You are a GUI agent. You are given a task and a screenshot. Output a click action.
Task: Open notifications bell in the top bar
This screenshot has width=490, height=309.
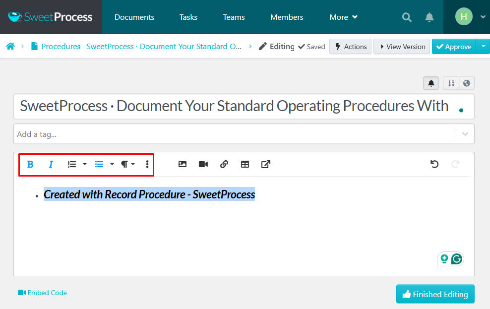pyautogui.click(x=429, y=17)
